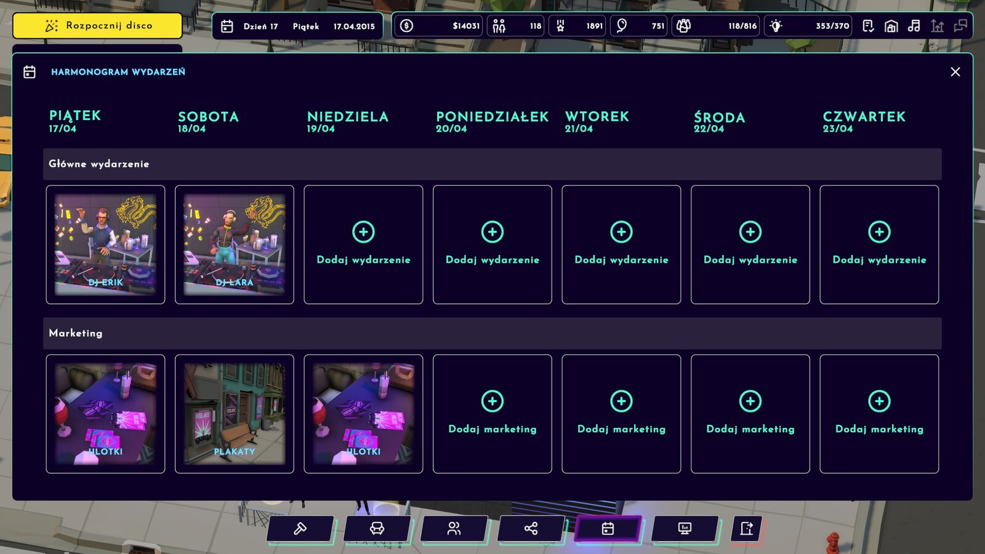Add main event for Niedziela 19/04
Screen dimensions: 985x554
pos(363,244)
